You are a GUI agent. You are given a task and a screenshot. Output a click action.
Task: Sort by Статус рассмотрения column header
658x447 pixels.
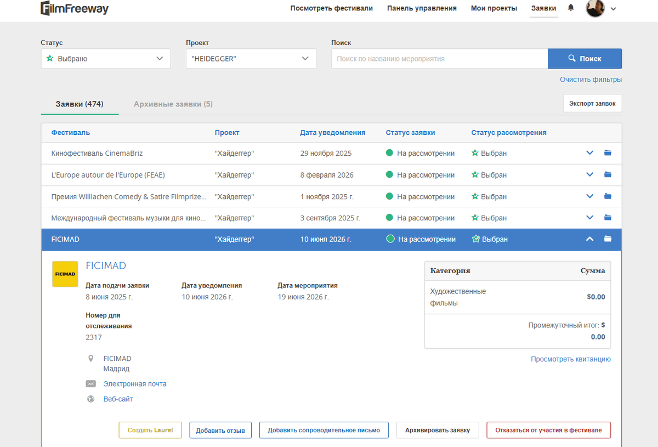[508, 132]
